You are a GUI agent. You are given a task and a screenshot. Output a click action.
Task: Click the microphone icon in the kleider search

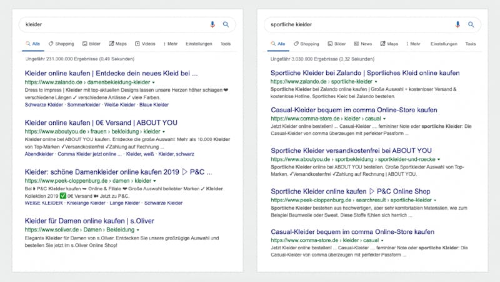tap(212, 24)
